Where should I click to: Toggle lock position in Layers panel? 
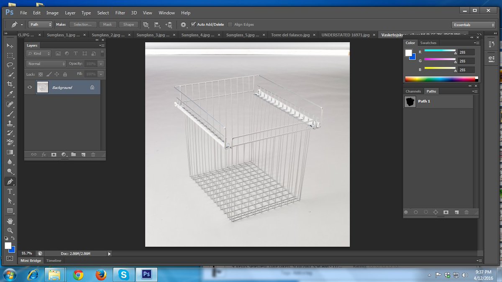point(56,74)
